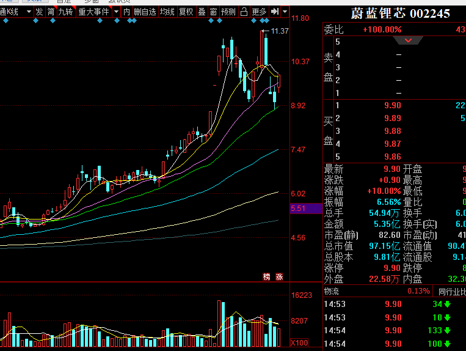Click the red 榜 ranking badge

coord(266,277)
